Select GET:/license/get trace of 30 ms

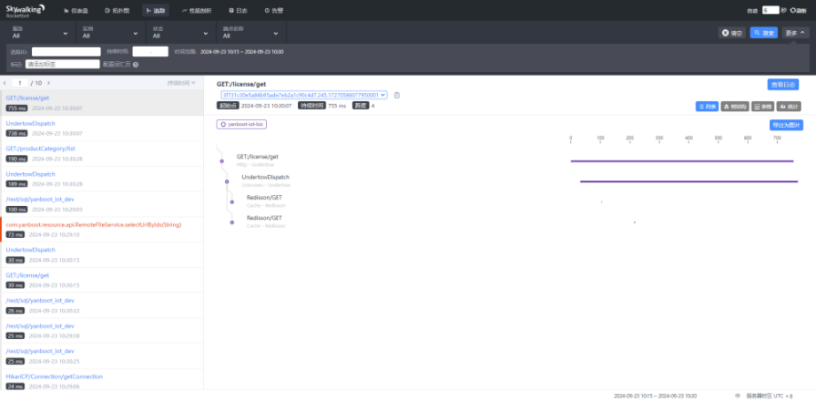tap(102, 280)
